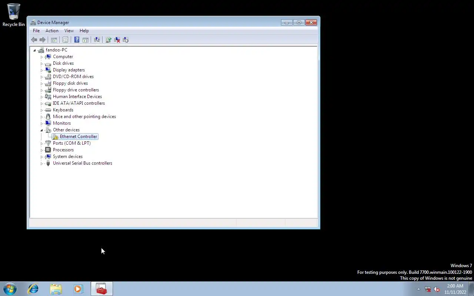
Task: Expand the IDE ATA/ATAPI controllers category
Action: [41, 104]
